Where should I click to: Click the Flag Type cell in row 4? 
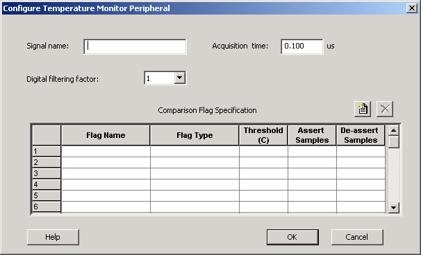coord(195,184)
